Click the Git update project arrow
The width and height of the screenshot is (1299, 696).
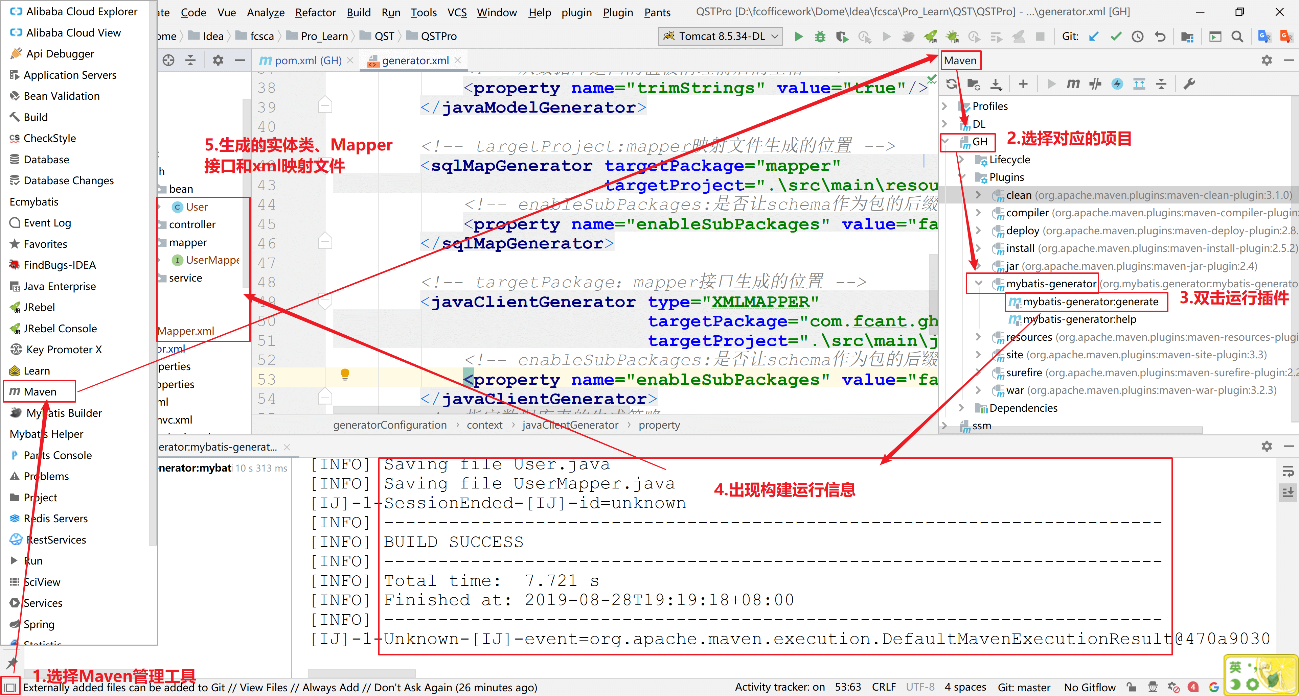coord(1093,36)
